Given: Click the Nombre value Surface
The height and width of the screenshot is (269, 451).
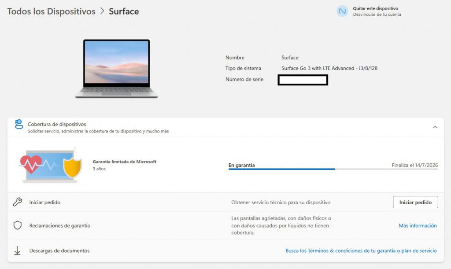Looking at the screenshot, I should coord(290,58).
